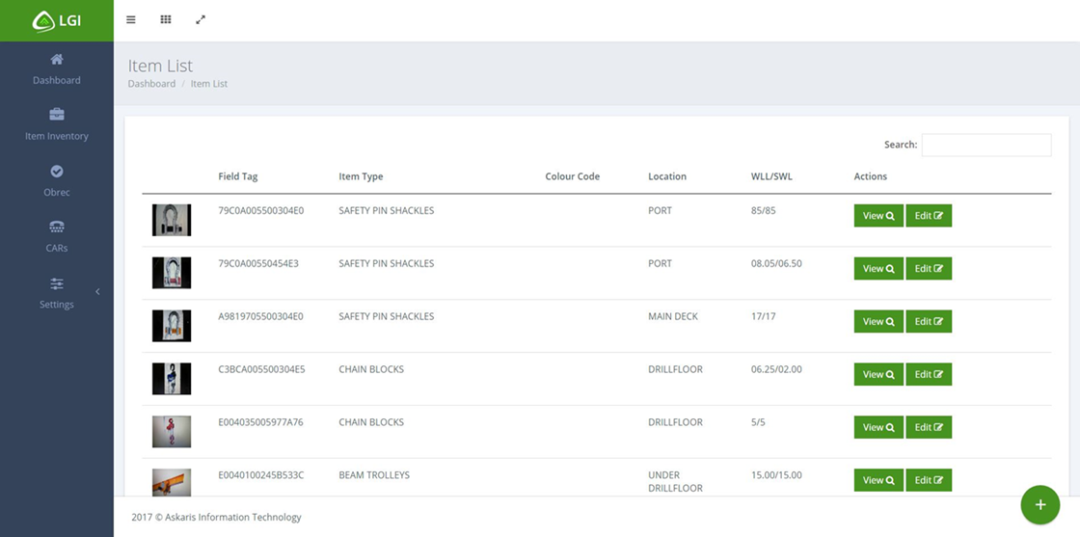View item 79C0A005500304E0 details
The height and width of the screenshot is (537, 1080).
coord(877,216)
